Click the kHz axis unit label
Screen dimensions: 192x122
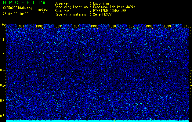point(3,25)
